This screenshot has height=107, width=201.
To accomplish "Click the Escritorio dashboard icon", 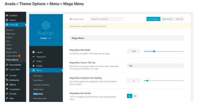I will coord(7,15).
